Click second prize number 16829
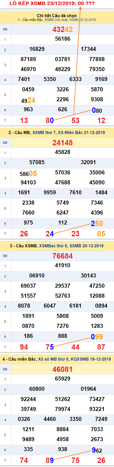 click(x=37, y=49)
